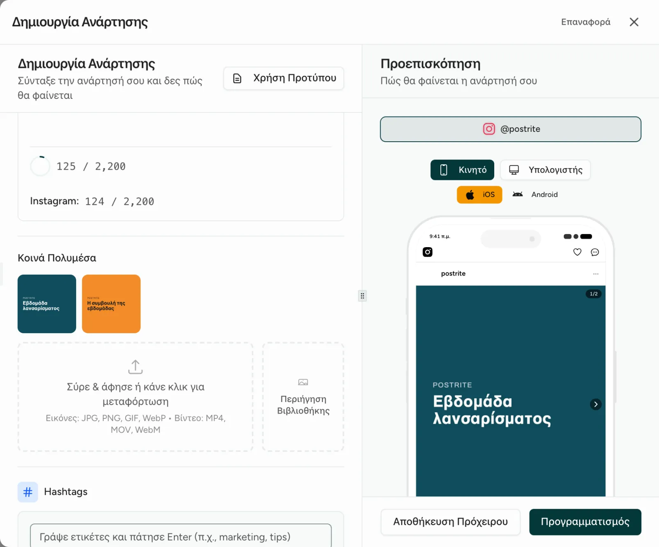Select the @postrite Instagram account bar
The width and height of the screenshot is (659, 547).
(x=511, y=129)
